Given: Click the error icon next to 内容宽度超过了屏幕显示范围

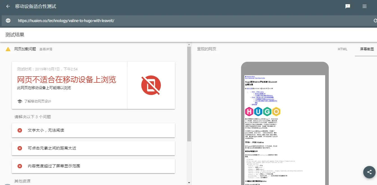Looking at the screenshot, I should (20, 166).
